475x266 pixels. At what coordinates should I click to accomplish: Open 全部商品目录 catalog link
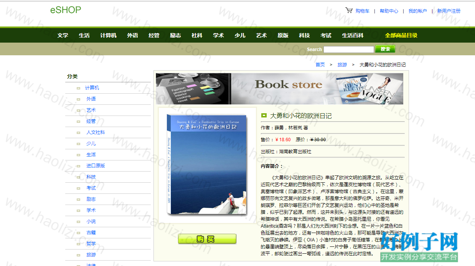pyautogui.click(x=401, y=35)
